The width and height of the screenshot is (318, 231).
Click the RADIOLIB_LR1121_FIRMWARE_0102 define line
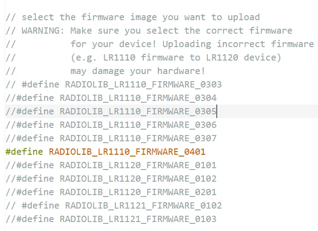tap(114, 205)
